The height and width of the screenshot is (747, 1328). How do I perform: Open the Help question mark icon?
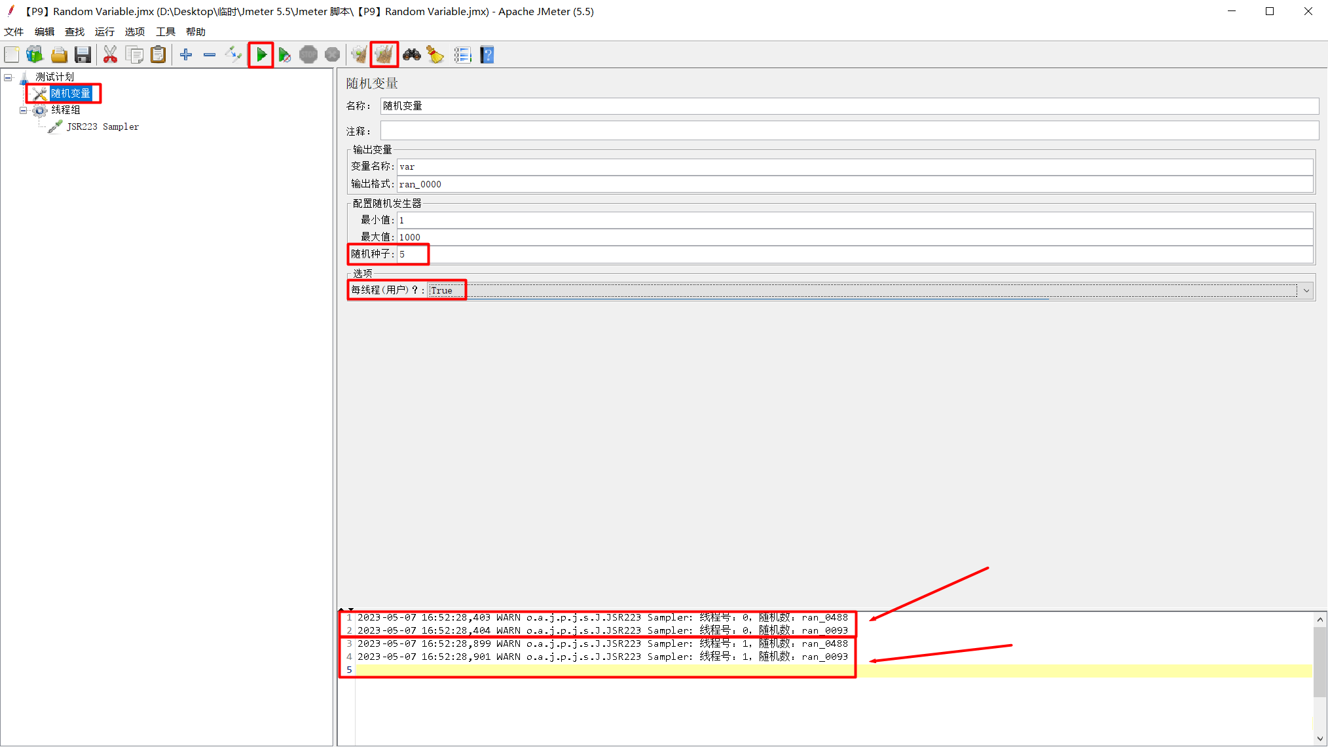click(x=487, y=54)
